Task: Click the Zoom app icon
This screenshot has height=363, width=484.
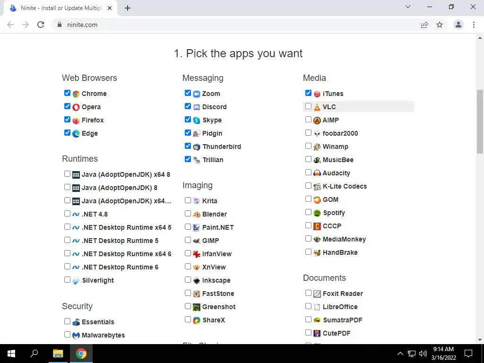Action: [197, 94]
